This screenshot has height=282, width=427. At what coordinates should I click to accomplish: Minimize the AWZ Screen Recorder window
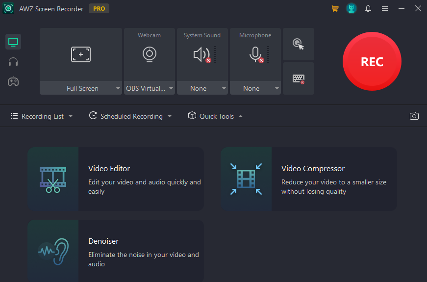[402, 9]
